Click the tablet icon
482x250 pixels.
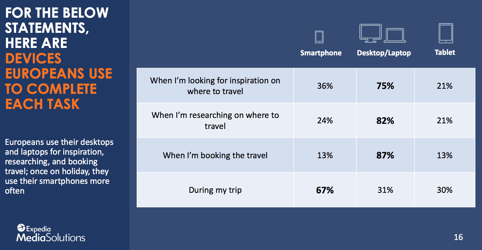(x=446, y=33)
